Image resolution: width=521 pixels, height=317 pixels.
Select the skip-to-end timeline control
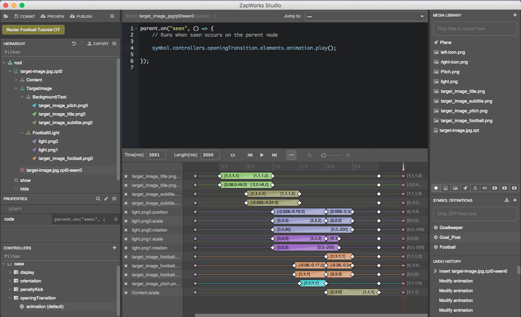coord(274,155)
